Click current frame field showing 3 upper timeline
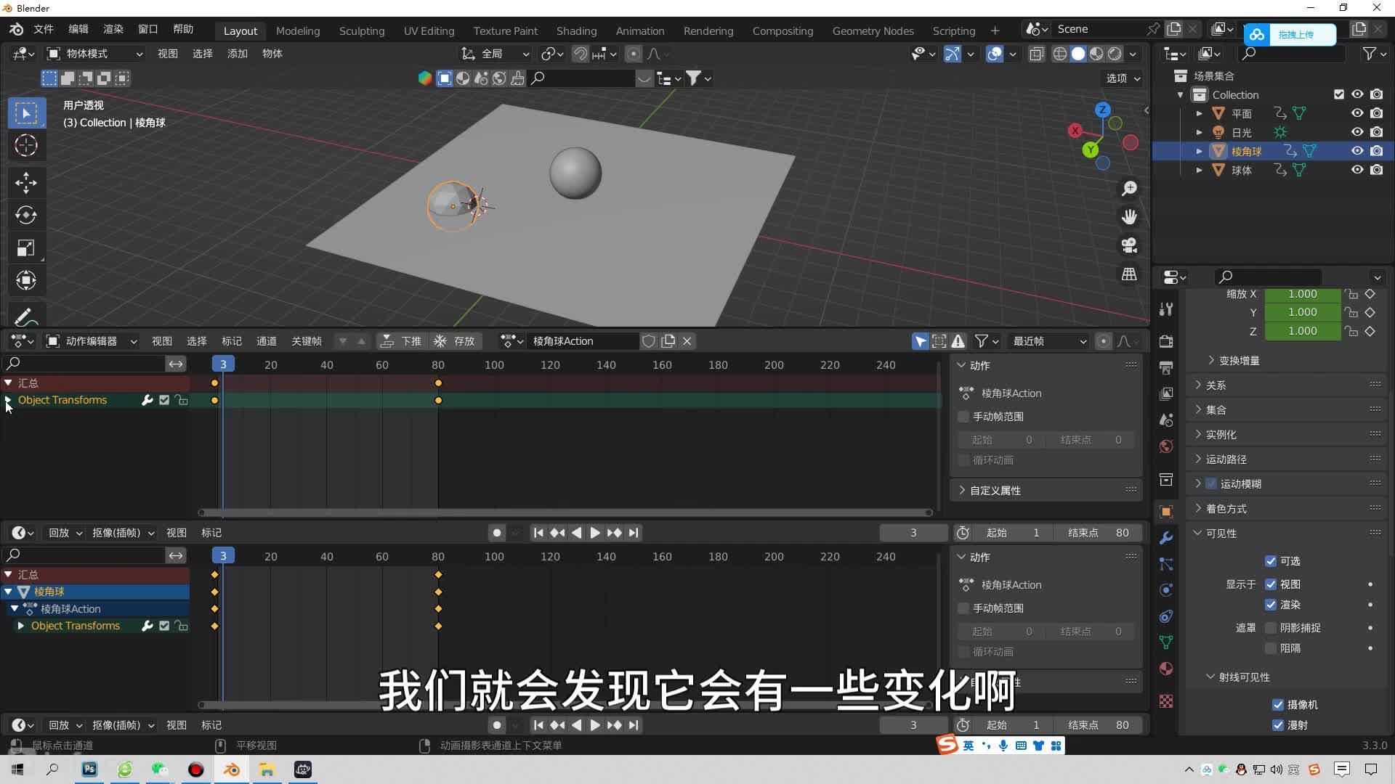This screenshot has width=1395, height=784. click(913, 533)
